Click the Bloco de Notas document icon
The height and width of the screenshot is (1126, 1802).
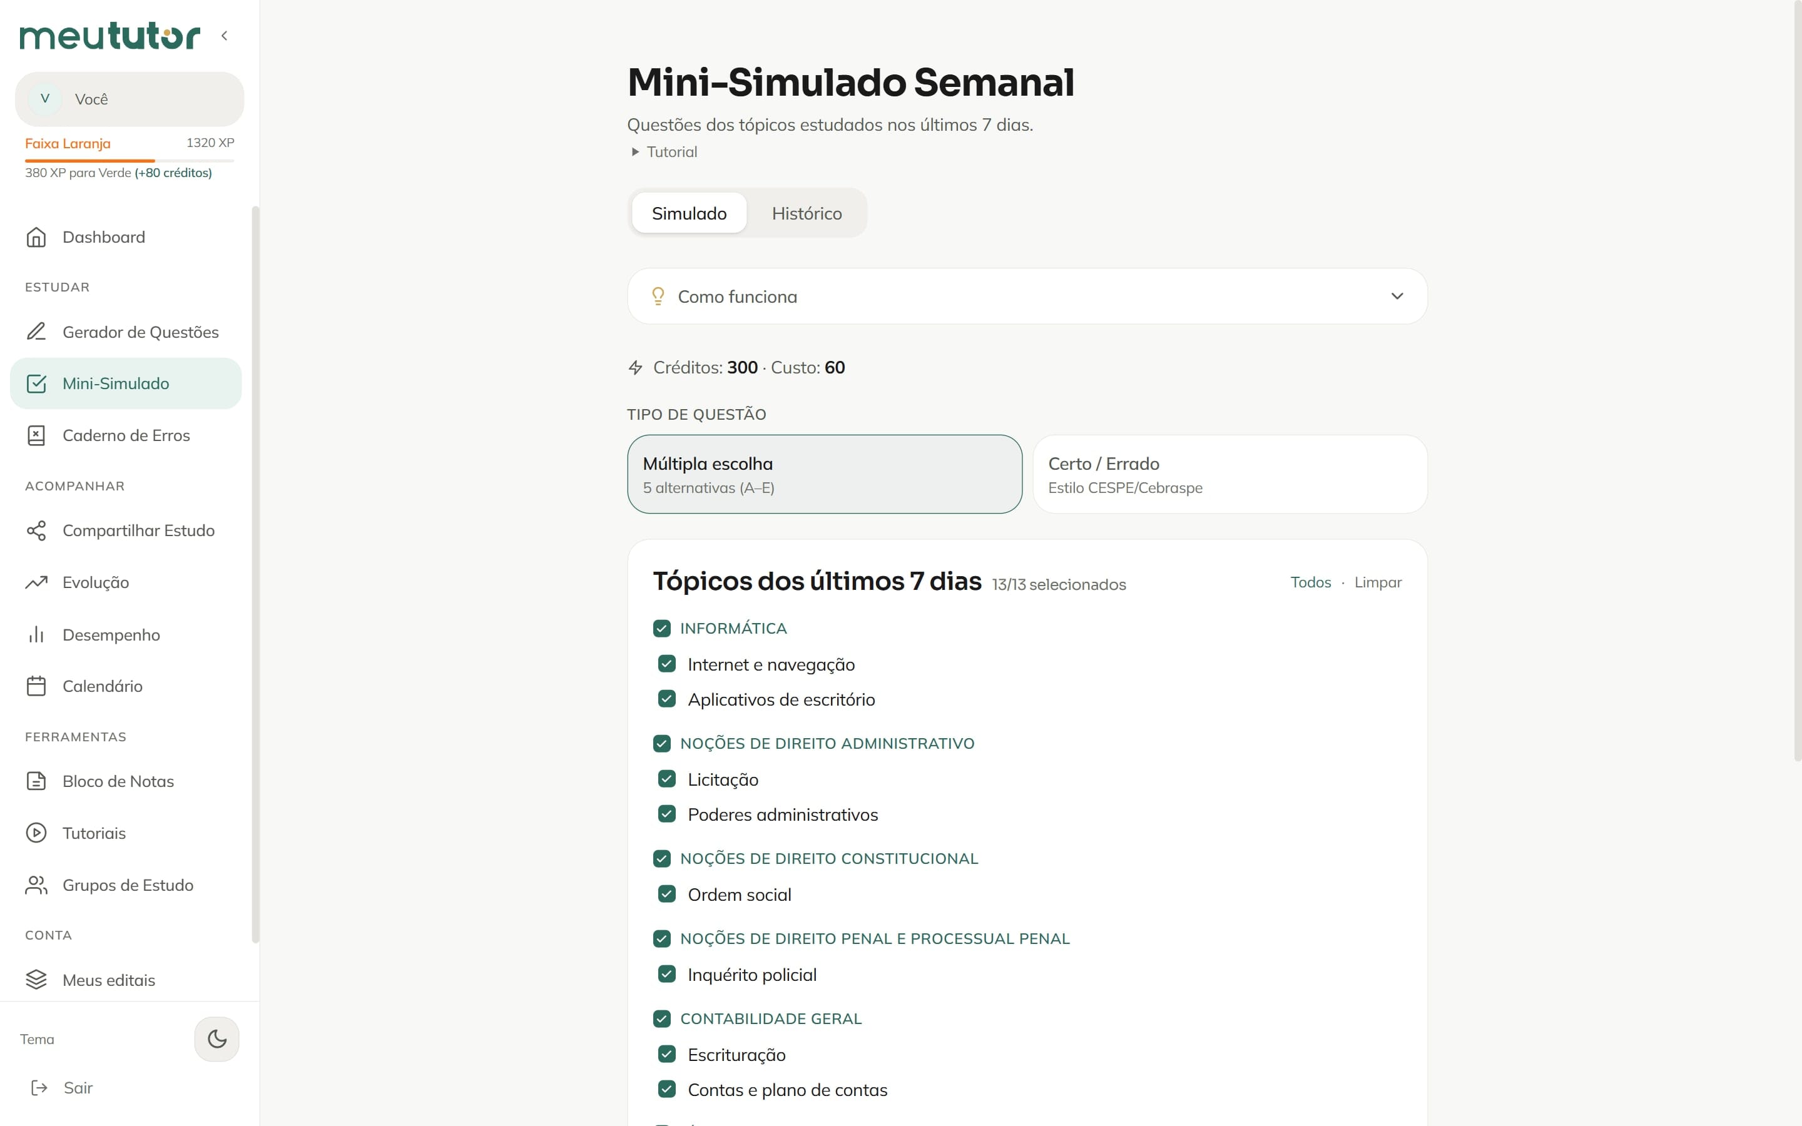click(36, 781)
